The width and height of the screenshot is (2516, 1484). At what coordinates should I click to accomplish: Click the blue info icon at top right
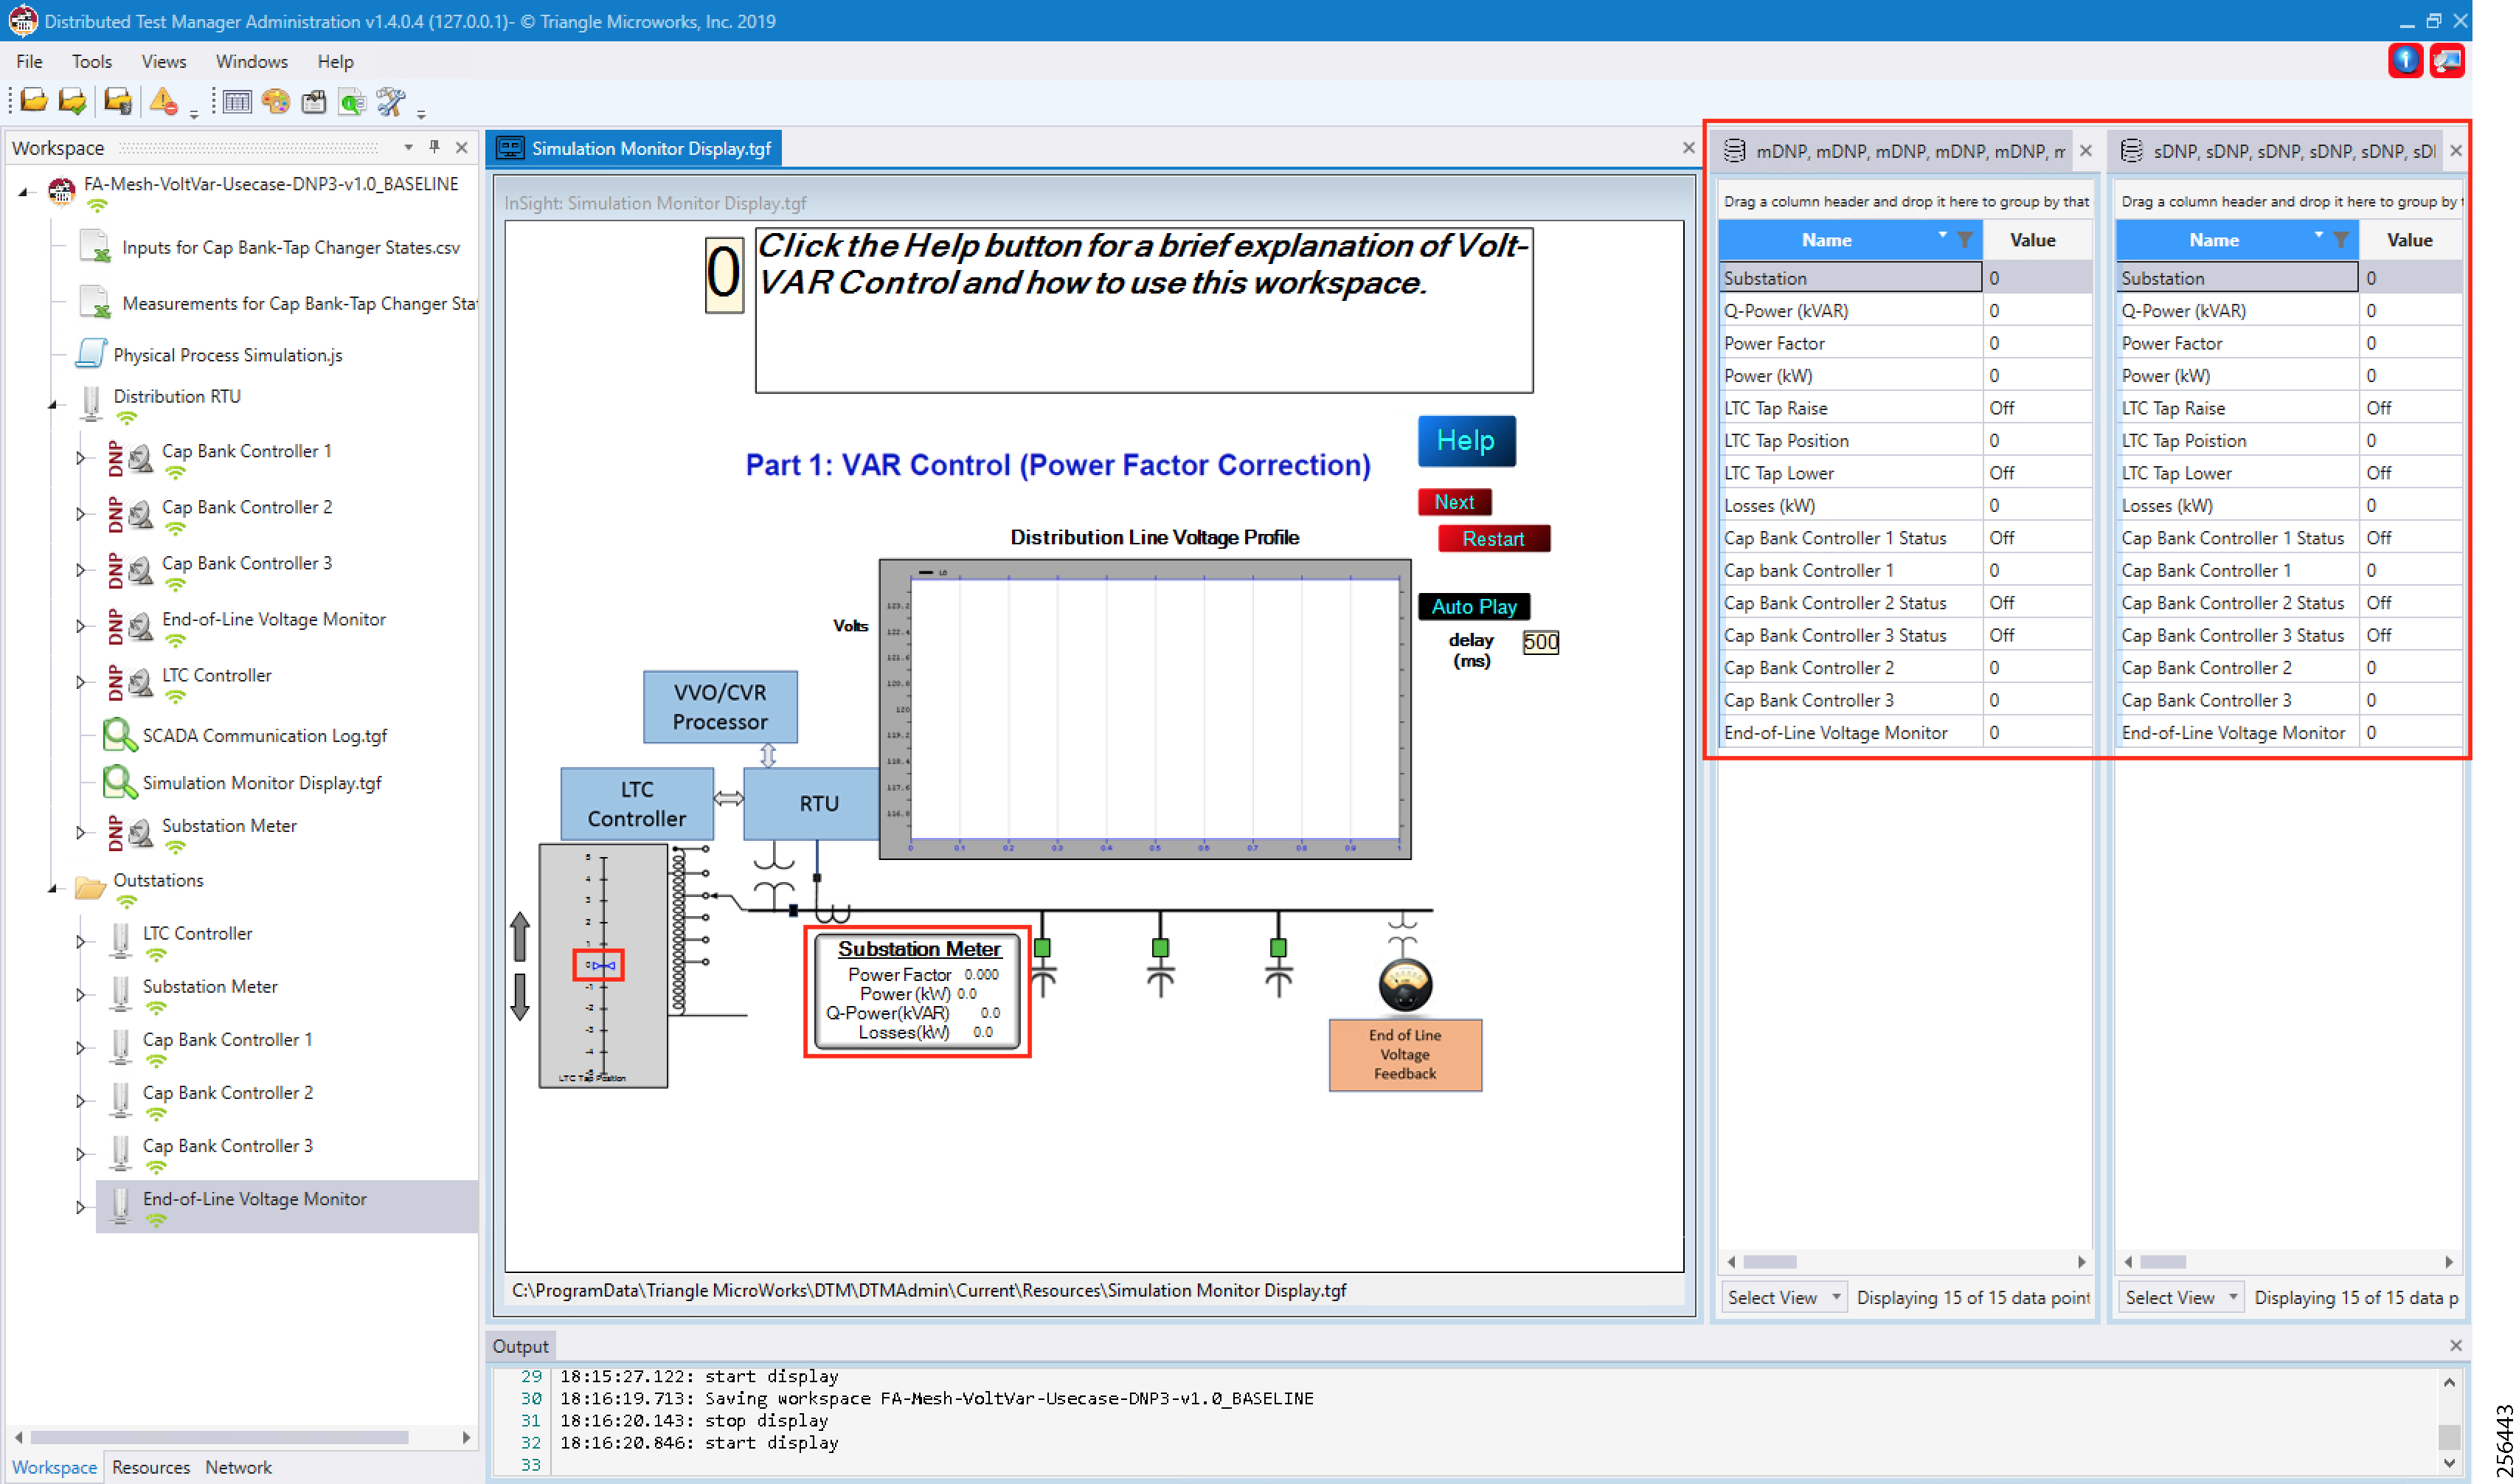click(x=2405, y=61)
